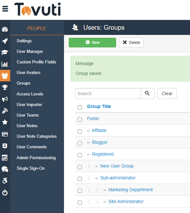Click the trophy awards sidebar icon
190x213 pixels.
[5, 87]
